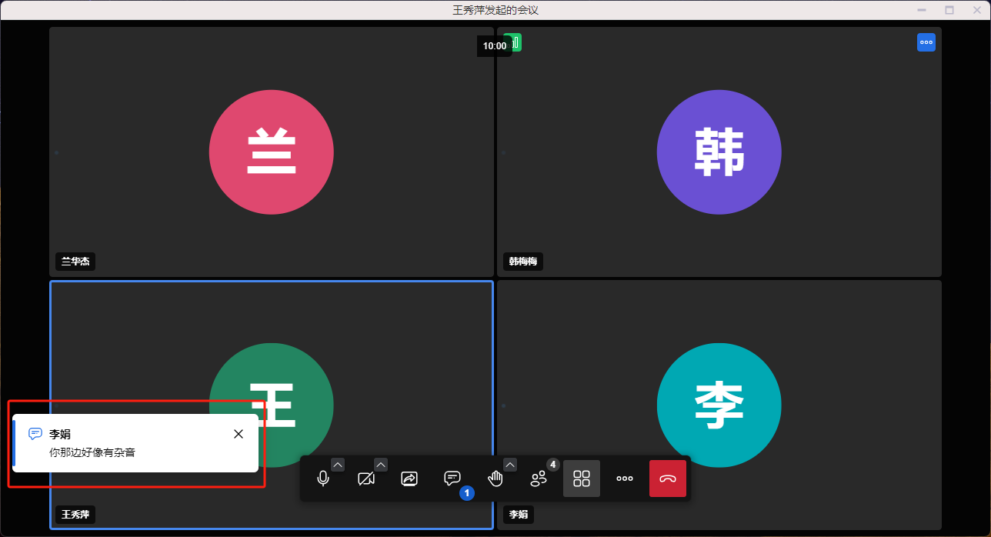This screenshot has height=537, width=991.
Task: Open more actions in toolbar
Action: (625, 479)
